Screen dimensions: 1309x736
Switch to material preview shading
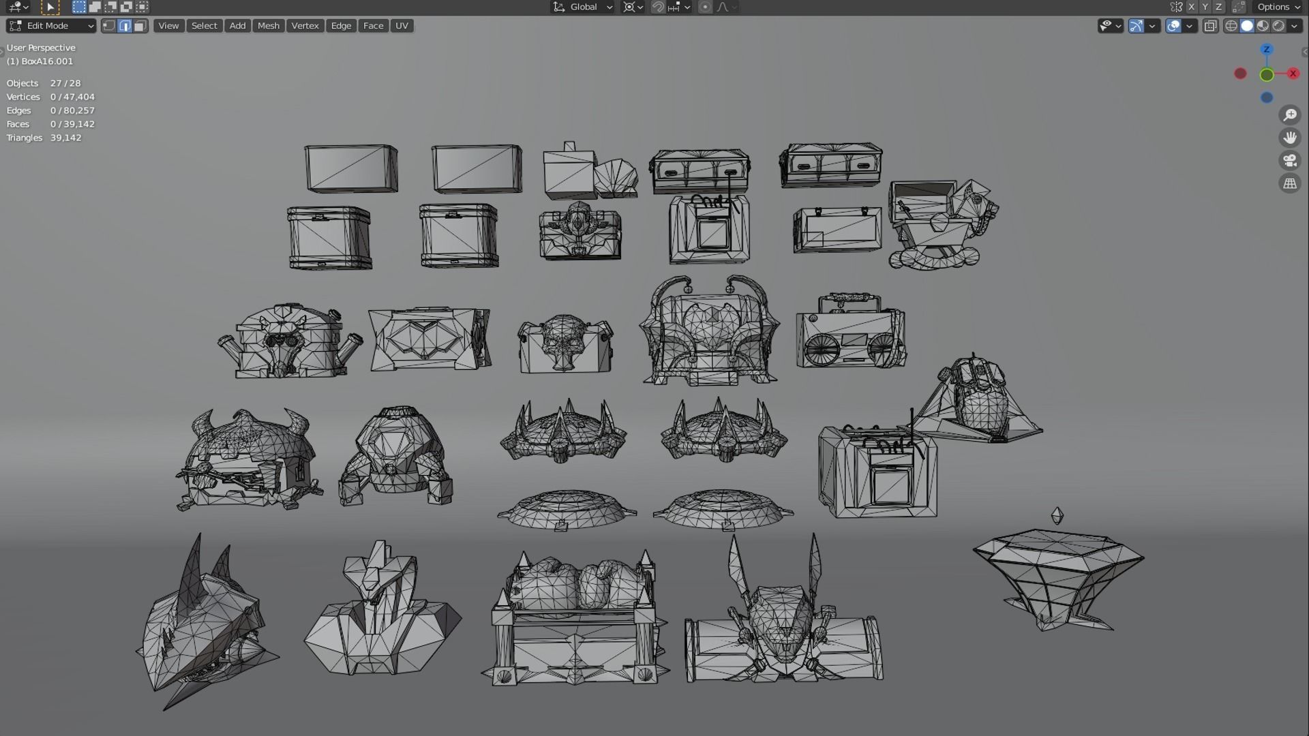[x=1263, y=26]
